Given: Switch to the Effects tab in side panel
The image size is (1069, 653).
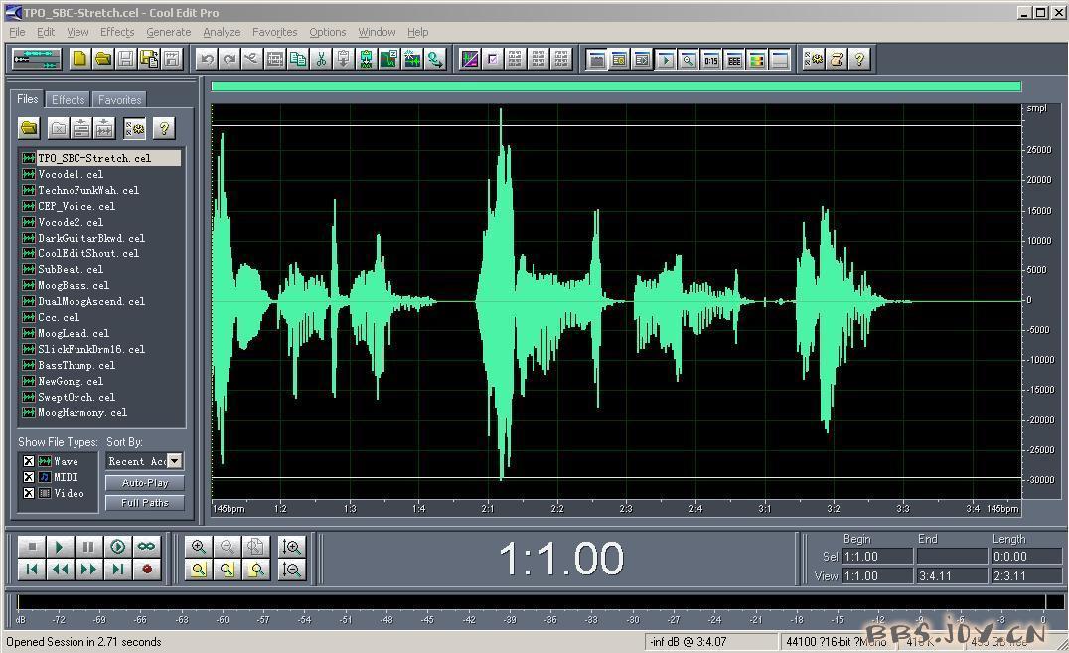Looking at the screenshot, I should 69,99.
